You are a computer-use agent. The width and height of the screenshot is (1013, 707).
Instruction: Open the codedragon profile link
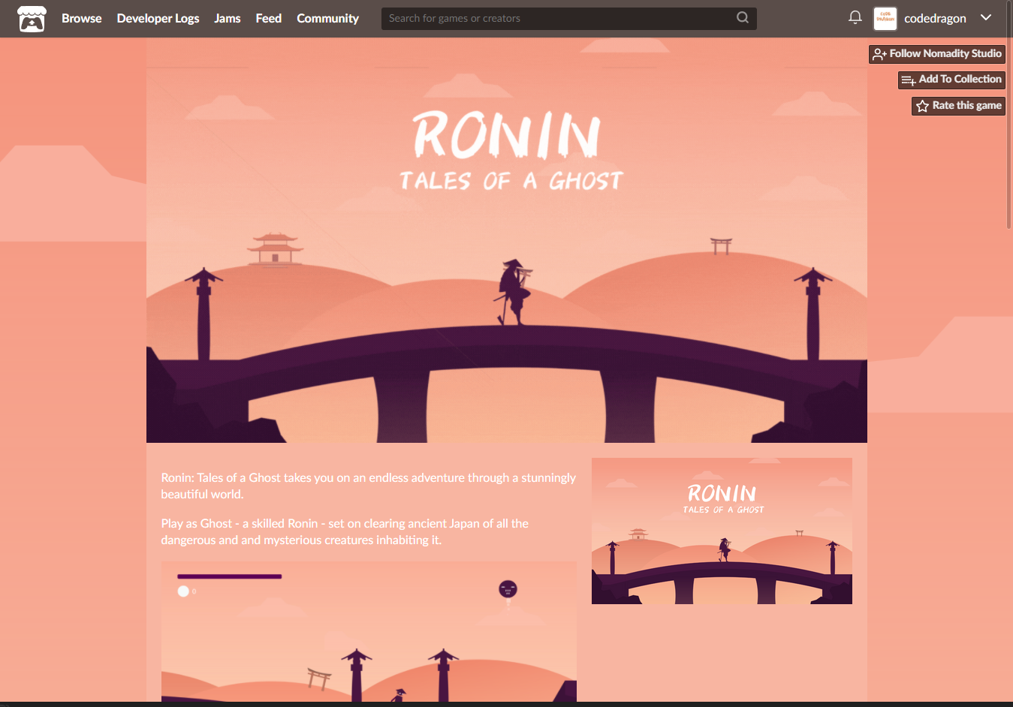pos(935,18)
